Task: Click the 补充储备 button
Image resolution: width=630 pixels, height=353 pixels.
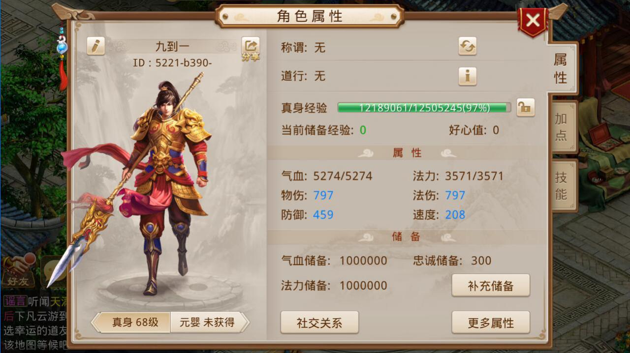Action: tap(491, 286)
